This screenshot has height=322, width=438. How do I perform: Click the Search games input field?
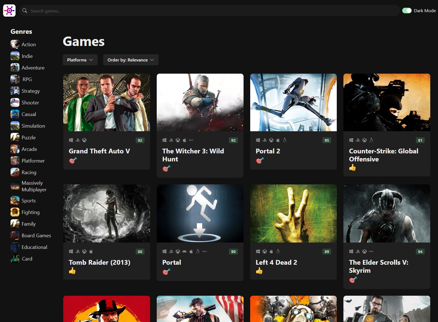[211, 11]
